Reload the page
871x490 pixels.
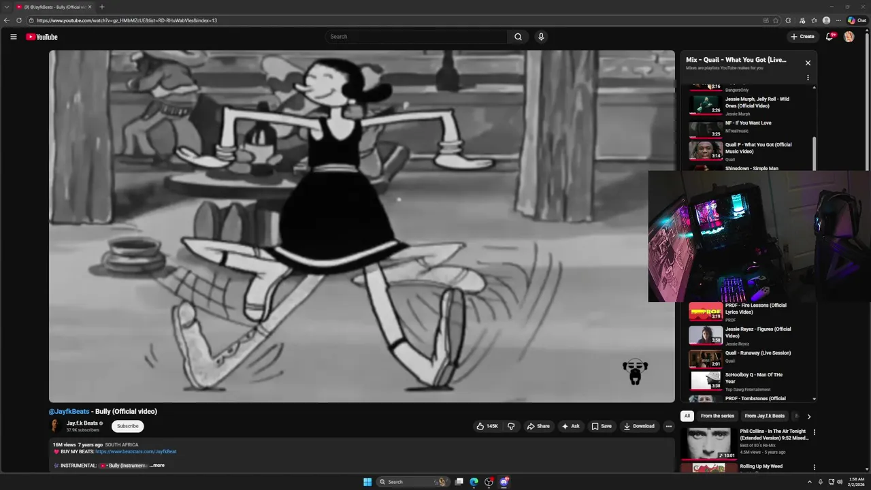point(19,20)
